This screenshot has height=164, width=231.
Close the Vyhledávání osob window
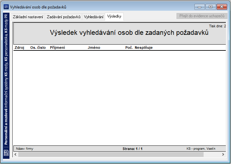222,7
